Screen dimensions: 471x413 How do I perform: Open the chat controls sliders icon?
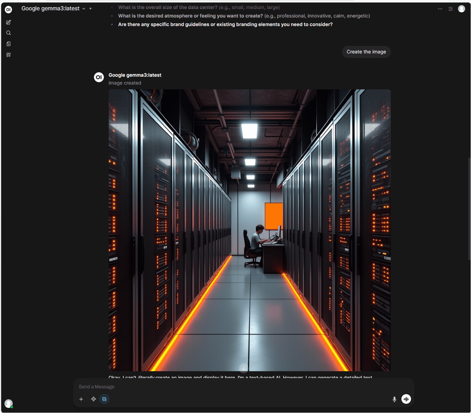[450, 9]
